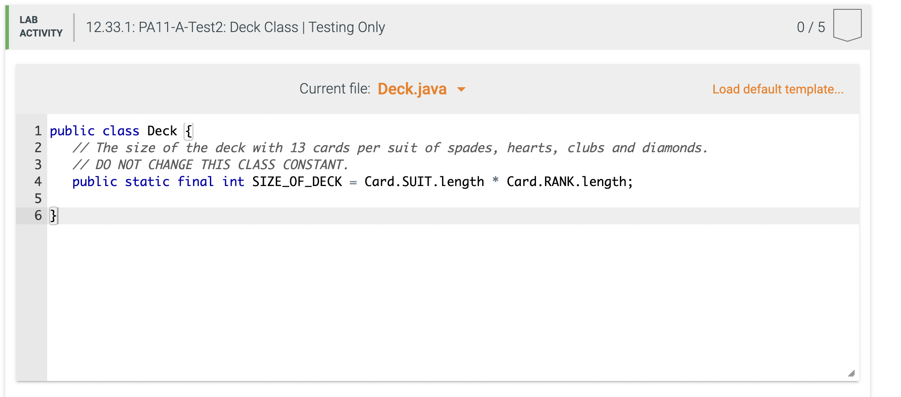This screenshot has height=397, width=901.
Task: Click the Current file label
Action: pos(334,89)
